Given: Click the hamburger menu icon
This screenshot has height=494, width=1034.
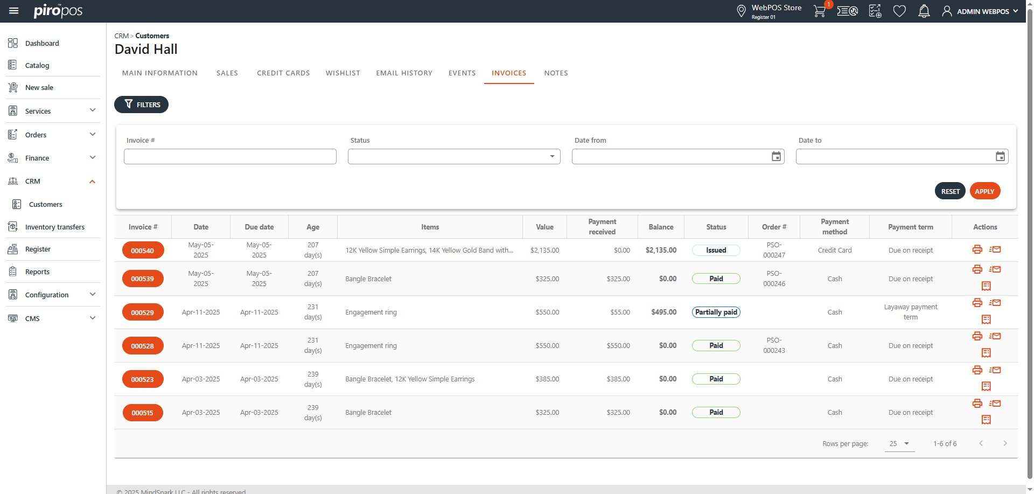Looking at the screenshot, I should pyautogui.click(x=14, y=11).
